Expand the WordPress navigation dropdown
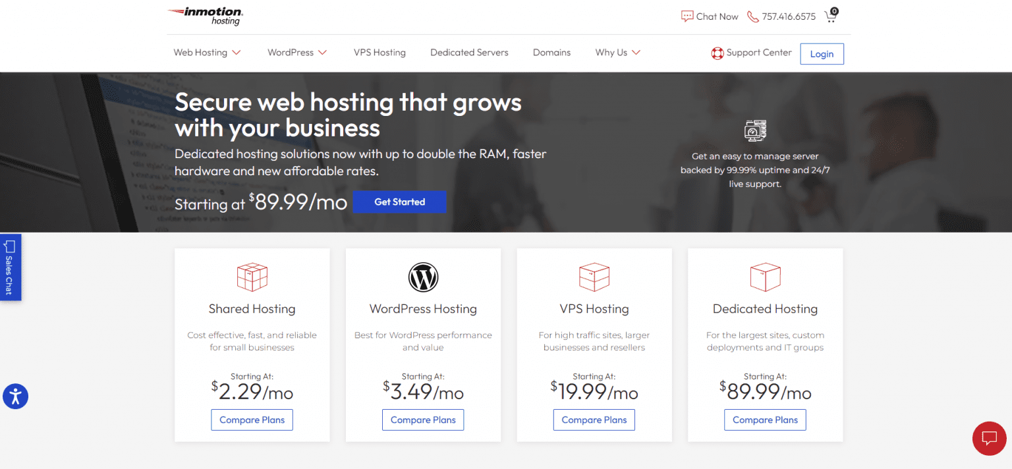Screen dimensions: 1012x469 (296, 52)
